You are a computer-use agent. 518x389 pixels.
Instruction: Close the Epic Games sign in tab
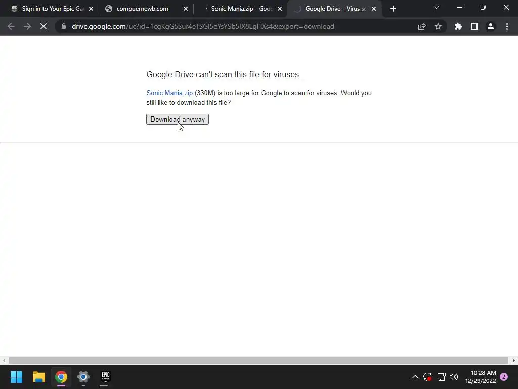91,9
